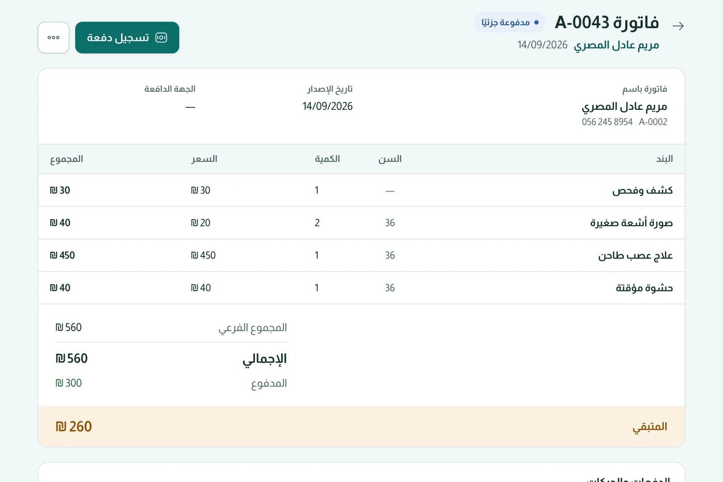
Task: Click the bold row total ₪ 450
Action: (x=62, y=255)
